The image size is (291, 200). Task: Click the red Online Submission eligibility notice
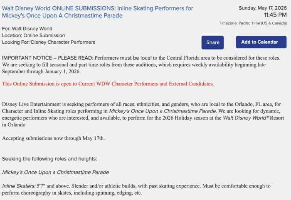pyautogui.click(x=108, y=84)
